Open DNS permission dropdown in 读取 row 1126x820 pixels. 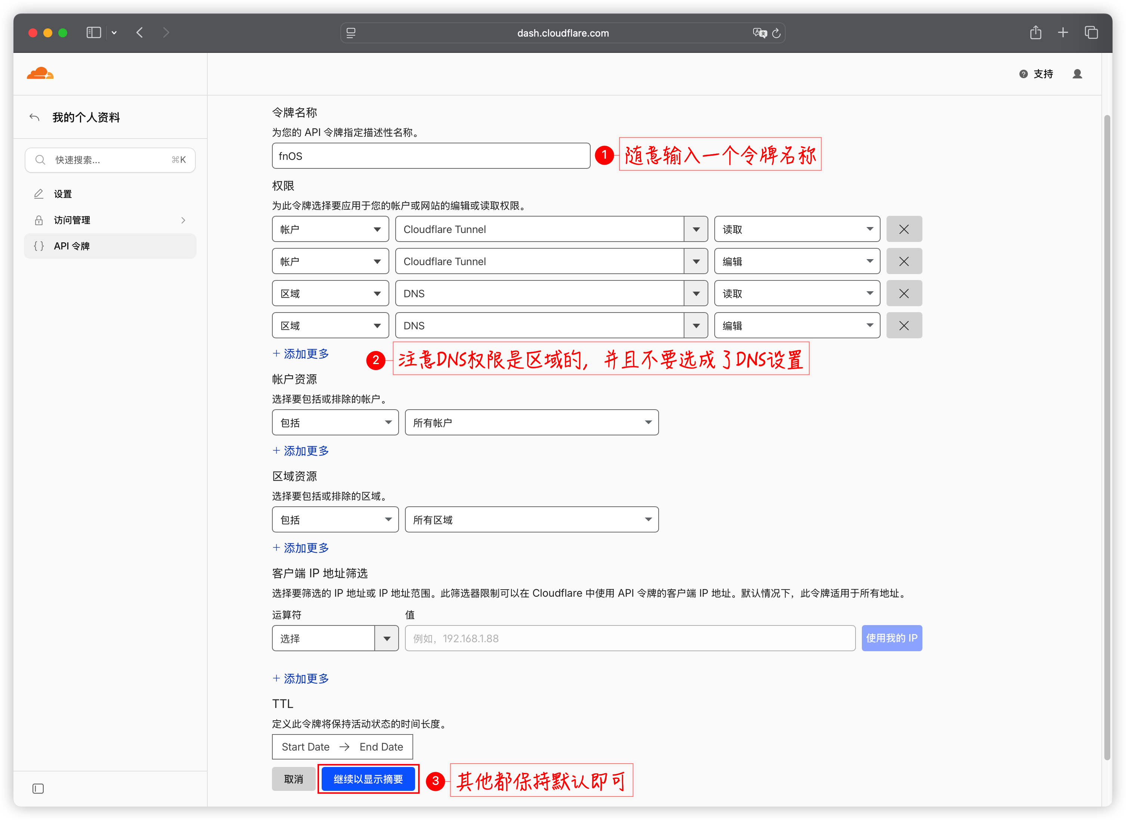(551, 293)
